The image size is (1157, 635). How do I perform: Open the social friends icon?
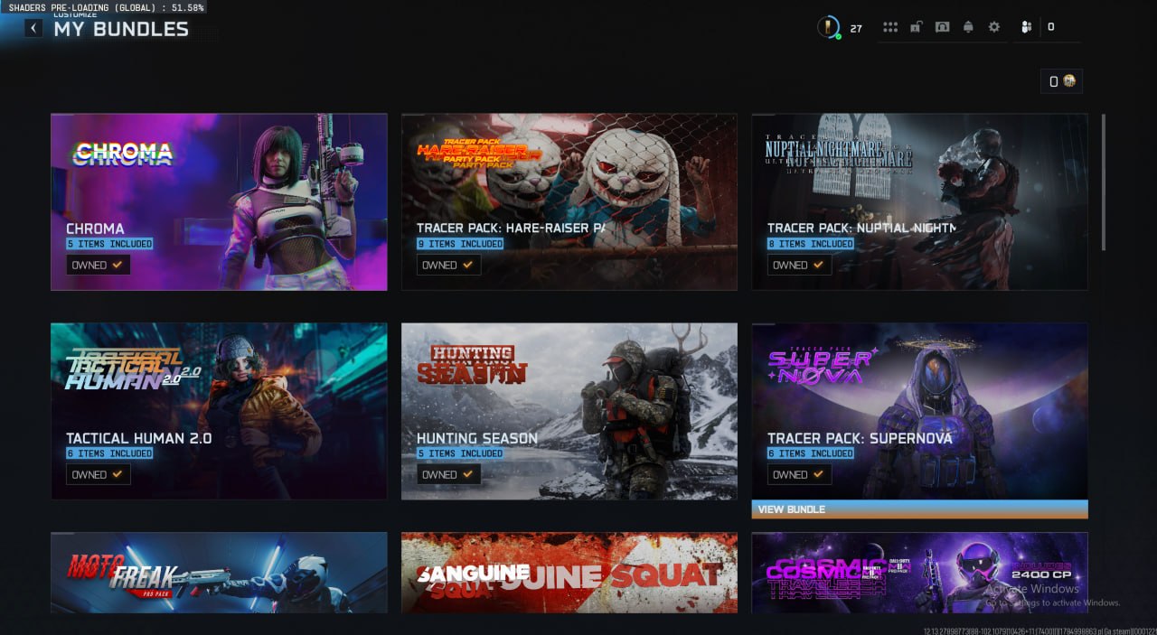pos(1026,27)
